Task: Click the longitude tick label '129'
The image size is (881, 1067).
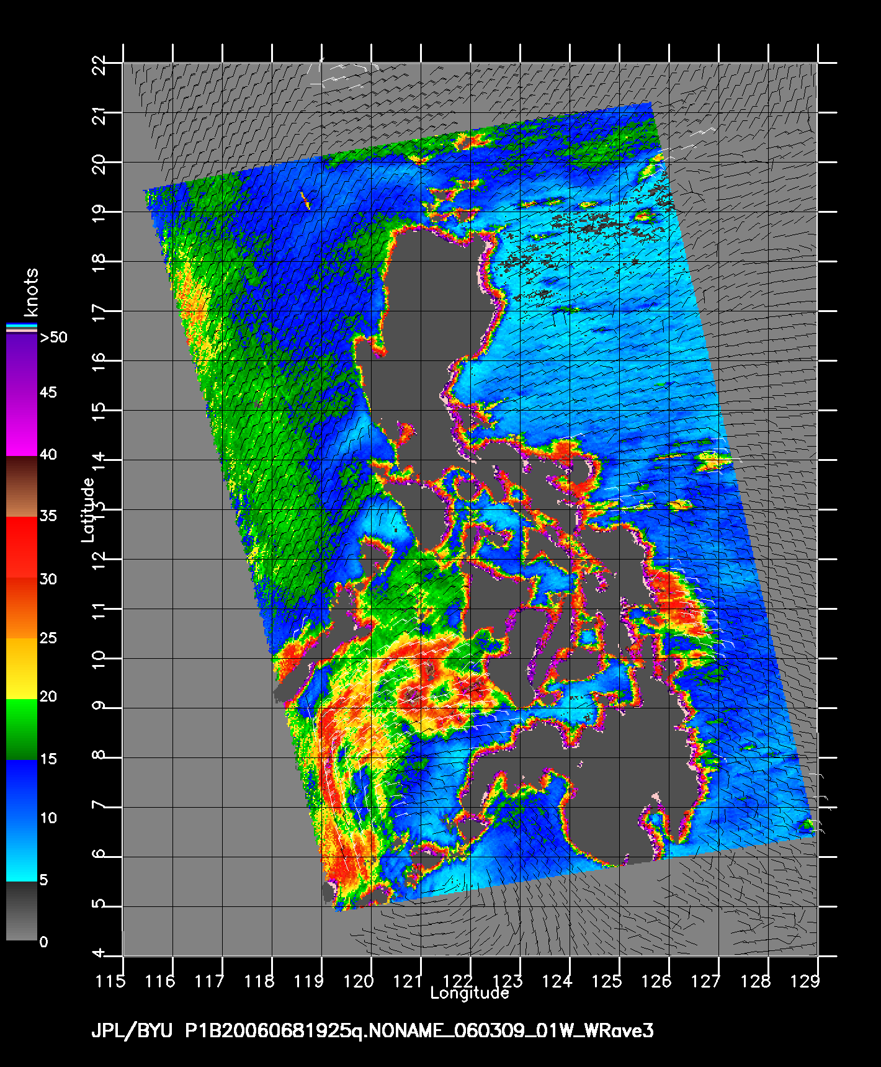Action: click(805, 981)
